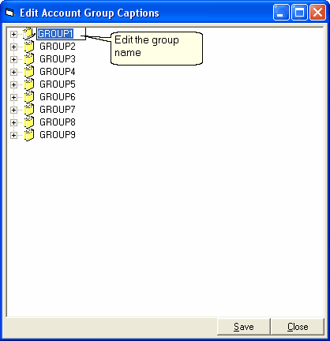Click the GROUP9 folder icon
This screenshot has height=341, width=330.
pyautogui.click(x=29, y=135)
